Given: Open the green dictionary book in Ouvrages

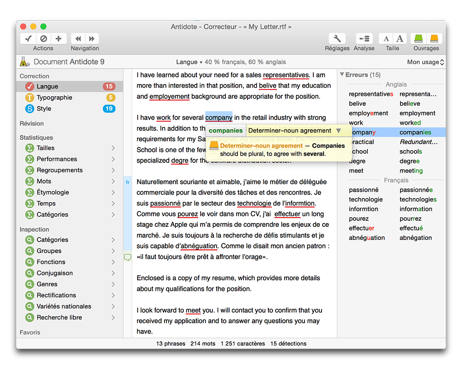Looking at the screenshot, I should pyautogui.click(x=419, y=39).
